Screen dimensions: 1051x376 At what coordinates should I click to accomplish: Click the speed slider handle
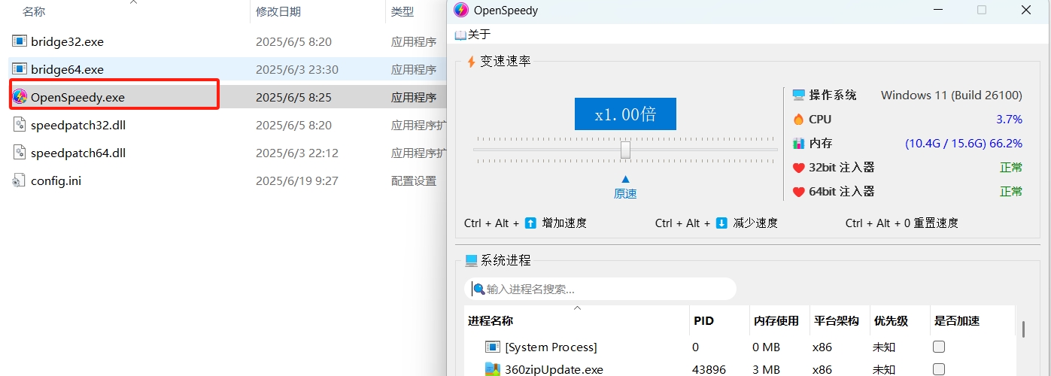[x=625, y=150]
